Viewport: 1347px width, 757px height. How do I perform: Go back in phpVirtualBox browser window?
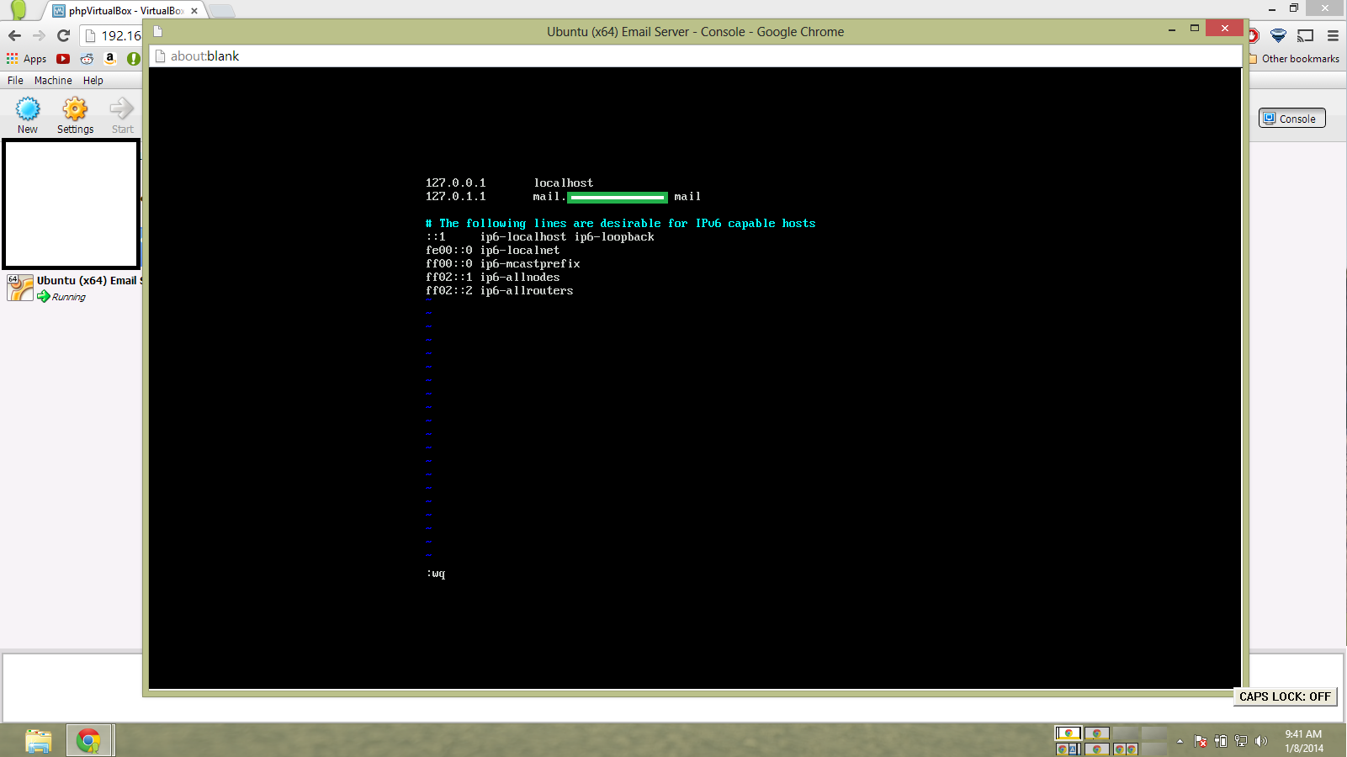14,35
